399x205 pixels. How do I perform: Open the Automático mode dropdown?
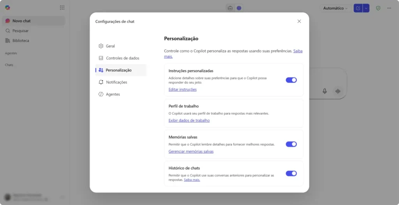pos(335,8)
